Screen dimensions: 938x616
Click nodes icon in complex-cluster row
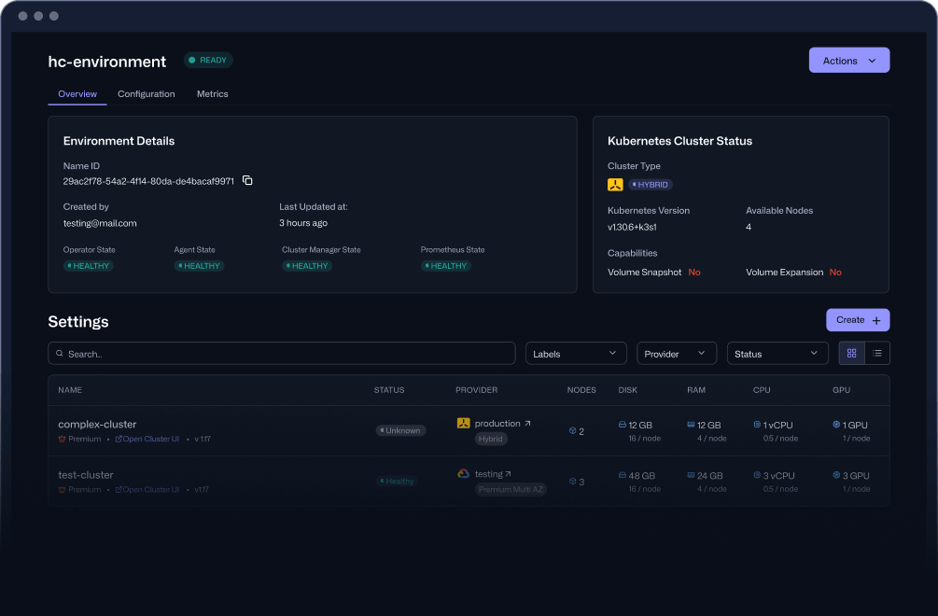pos(572,430)
